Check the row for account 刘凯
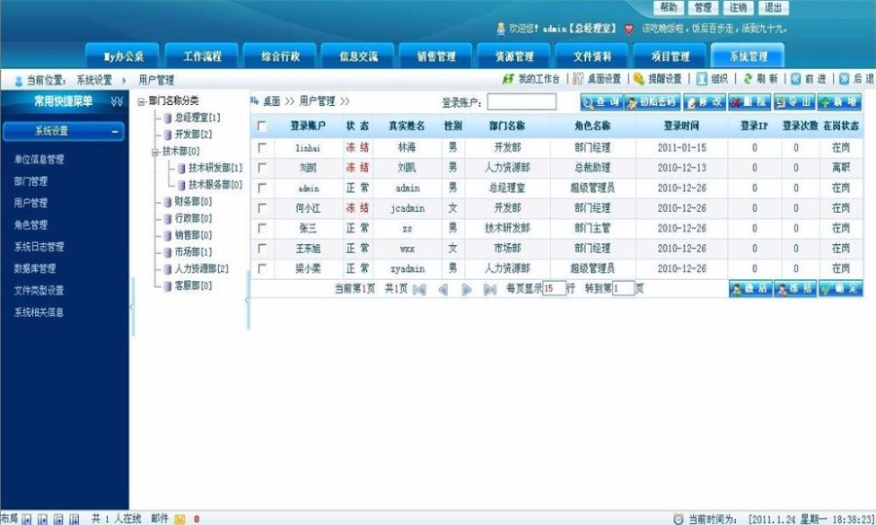This screenshot has width=876, height=525. (x=262, y=168)
